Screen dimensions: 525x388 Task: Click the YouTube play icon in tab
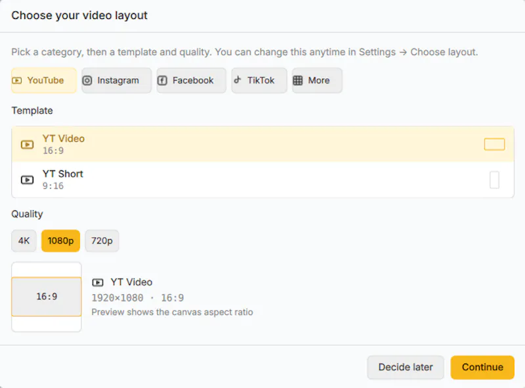[x=17, y=80]
